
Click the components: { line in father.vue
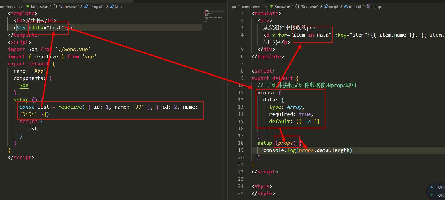point(33,78)
